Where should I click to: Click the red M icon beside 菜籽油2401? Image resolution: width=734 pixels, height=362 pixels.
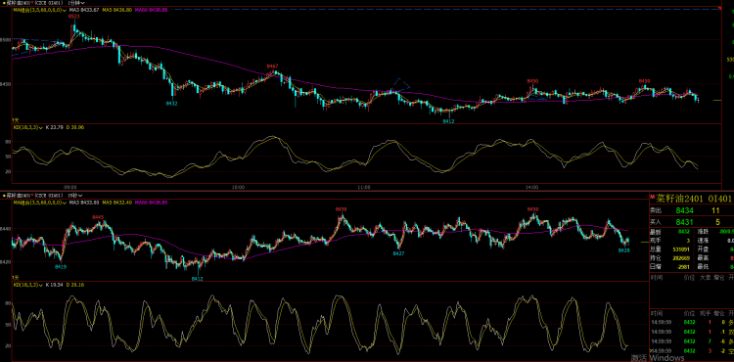[x=653, y=197]
